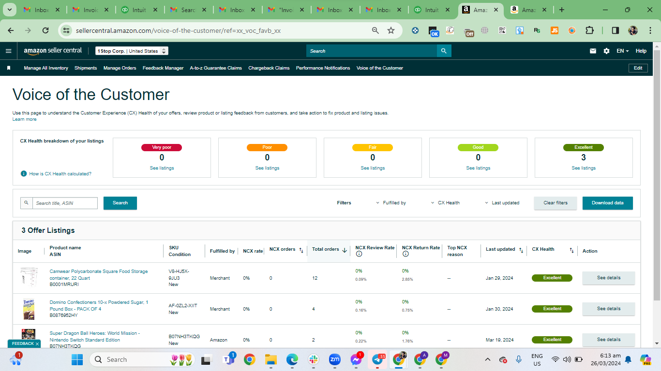This screenshot has height=371, width=661.
Task: See details for the Domino Powdered Sugar listing
Action: [609, 309]
